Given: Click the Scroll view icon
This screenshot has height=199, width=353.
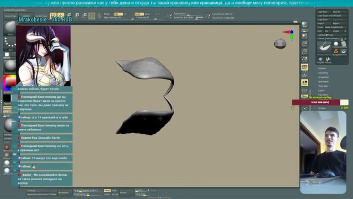Looking at the screenshot, I should click(x=304, y=36).
